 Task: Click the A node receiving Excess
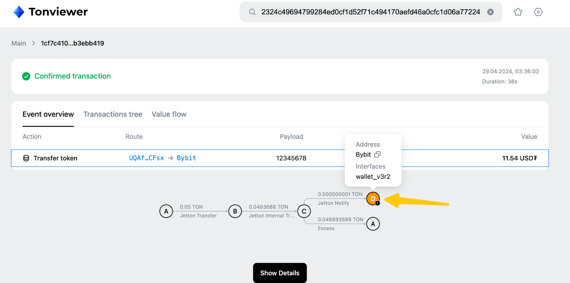373,224
